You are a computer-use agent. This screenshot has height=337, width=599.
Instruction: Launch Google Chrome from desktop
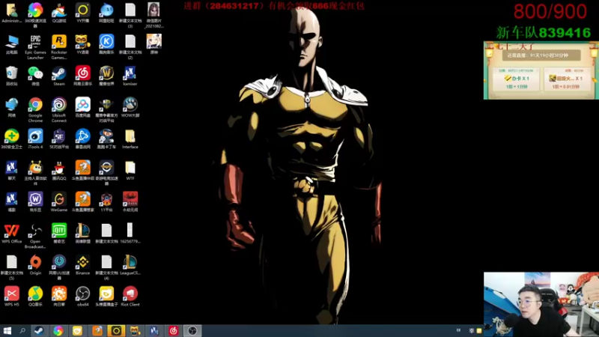[35, 105]
